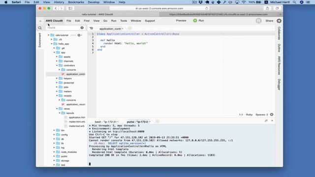Viewport: 315px width, 177px height.
Task: Expand the node_modules folder
Action: 54,152
